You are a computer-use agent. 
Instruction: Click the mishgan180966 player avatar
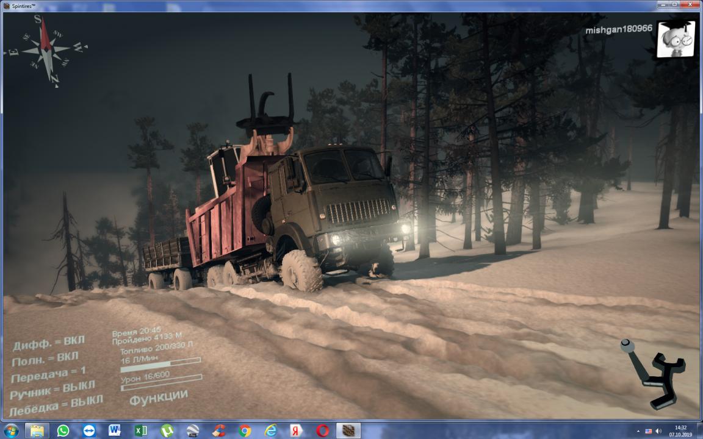[676, 39]
